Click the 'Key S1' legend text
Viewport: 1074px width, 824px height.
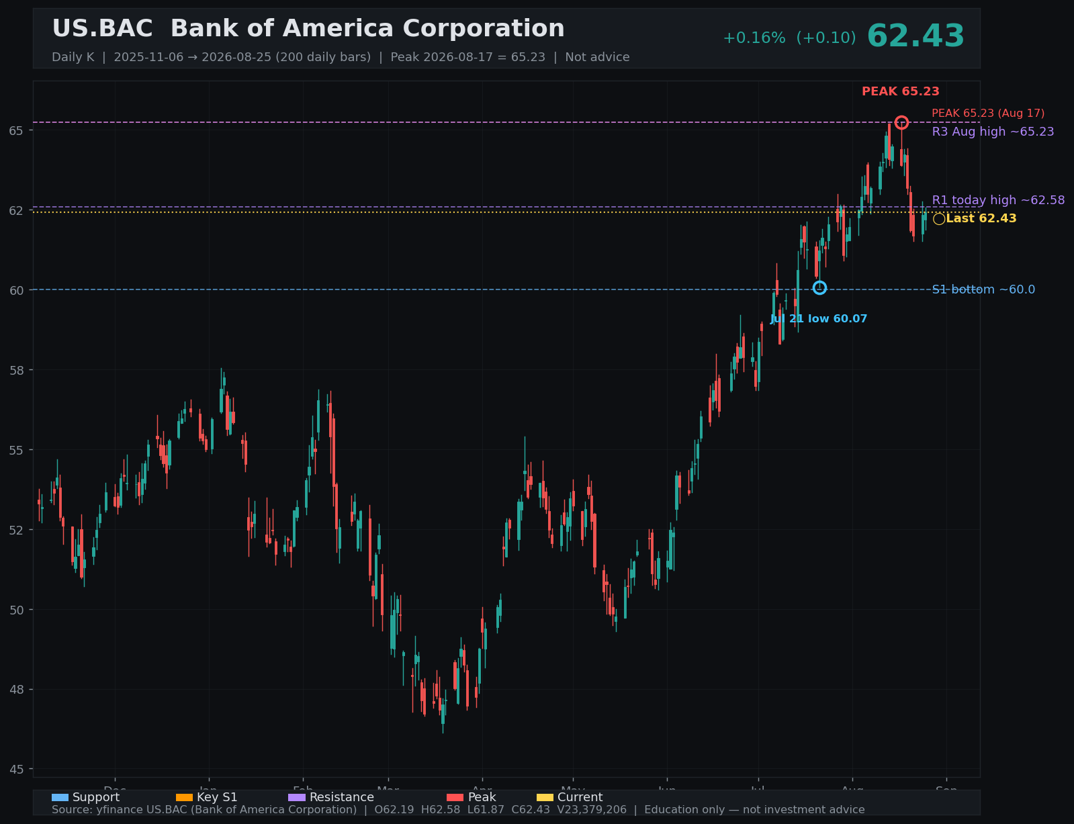(x=217, y=797)
